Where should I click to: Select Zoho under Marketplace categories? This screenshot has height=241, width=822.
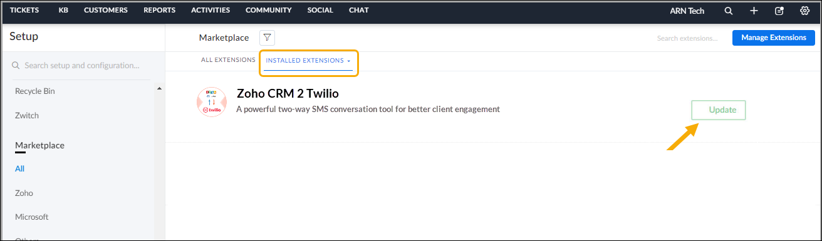pyautogui.click(x=24, y=193)
